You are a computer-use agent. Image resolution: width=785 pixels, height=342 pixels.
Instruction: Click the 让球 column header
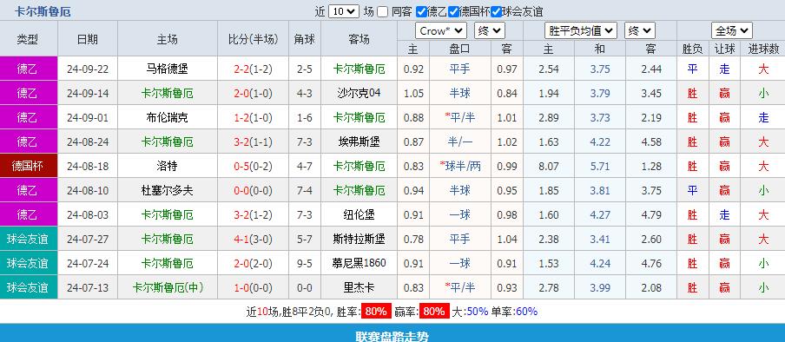pyautogui.click(x=724, y=49)
